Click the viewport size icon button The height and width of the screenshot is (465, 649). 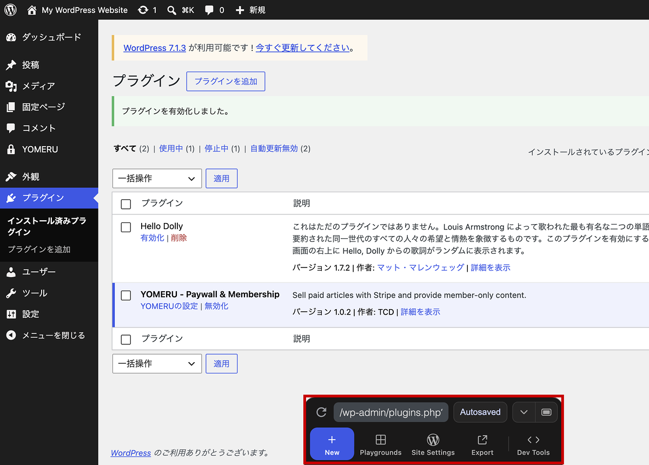[546, 412]
